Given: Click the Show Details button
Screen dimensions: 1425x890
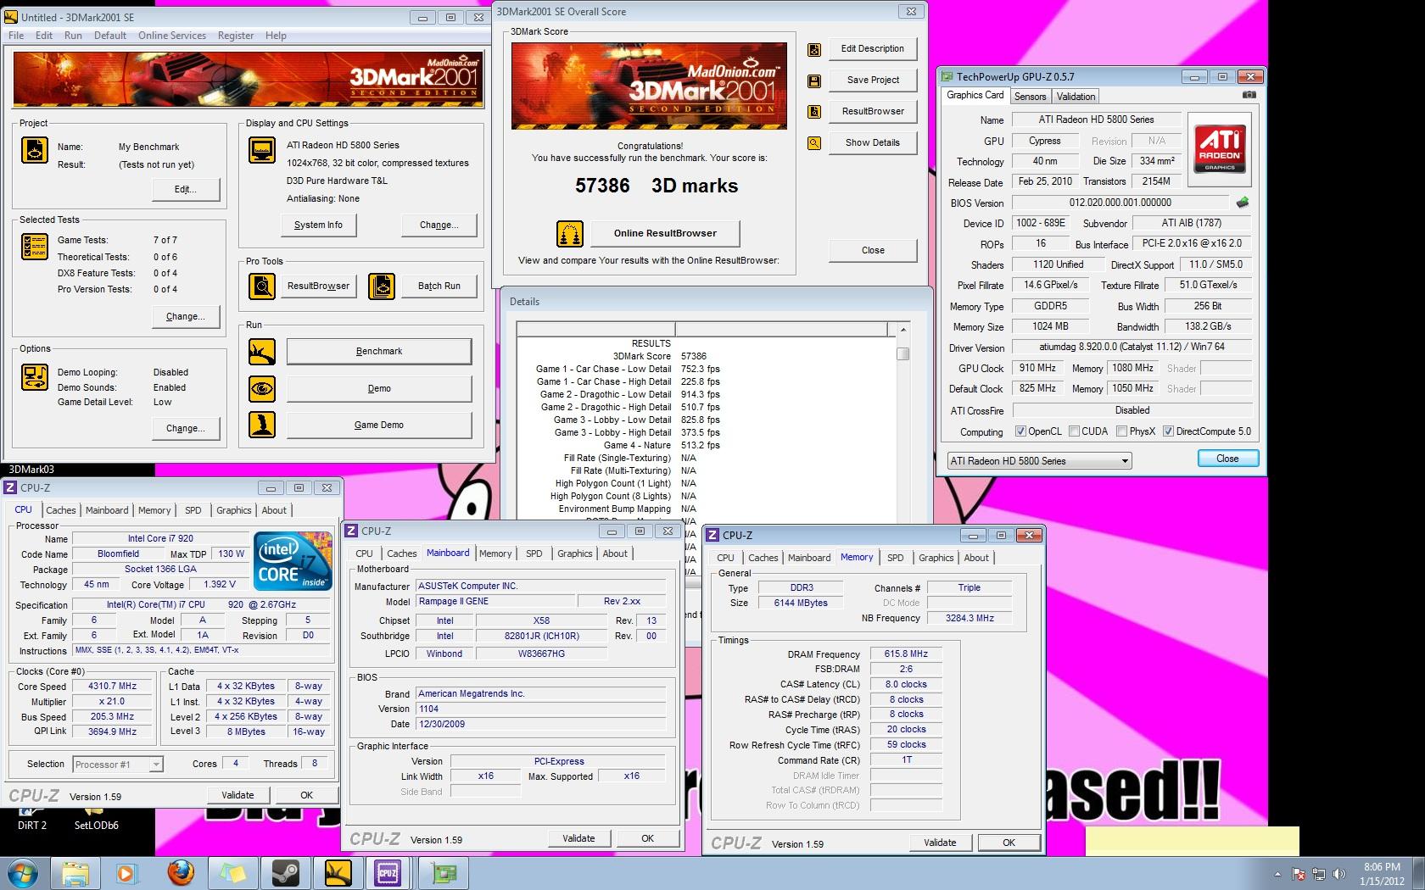Looking at the screenshot, I should (873, 143).
